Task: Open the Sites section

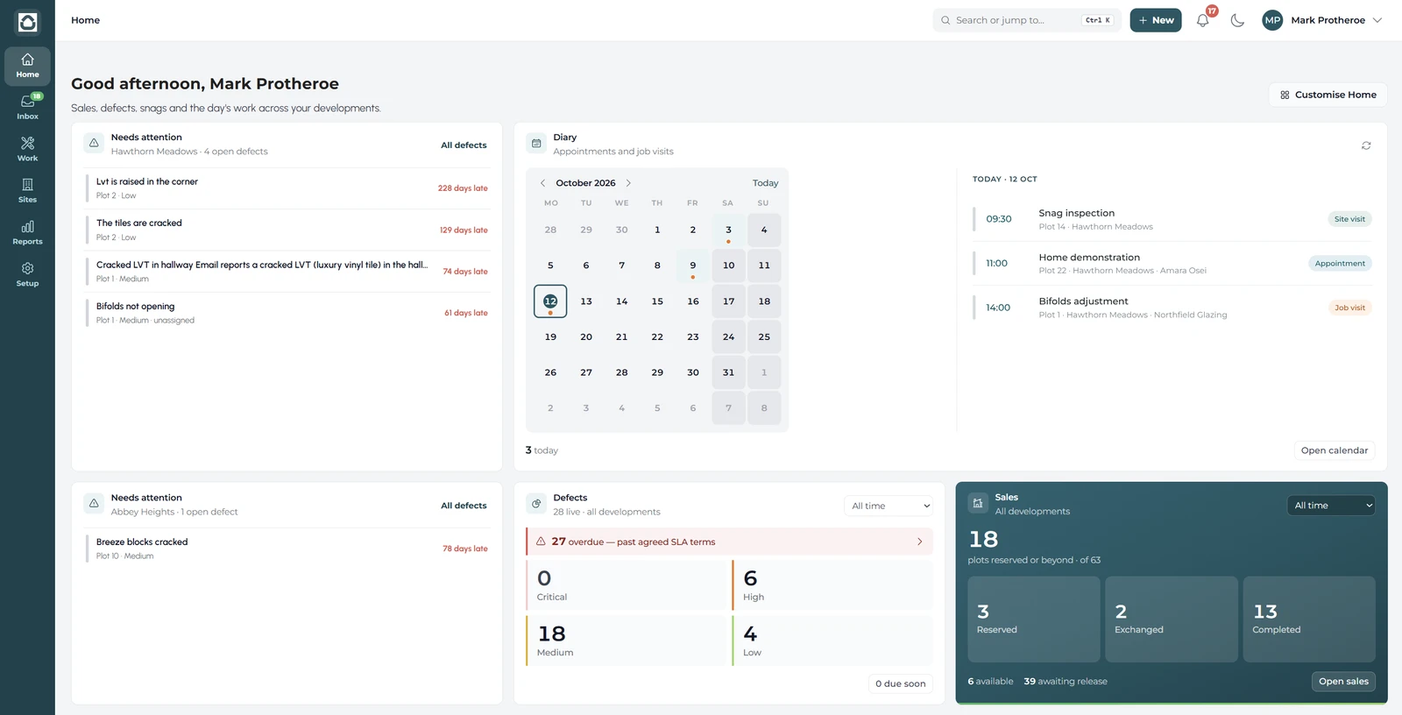Action: coord(27,190)
